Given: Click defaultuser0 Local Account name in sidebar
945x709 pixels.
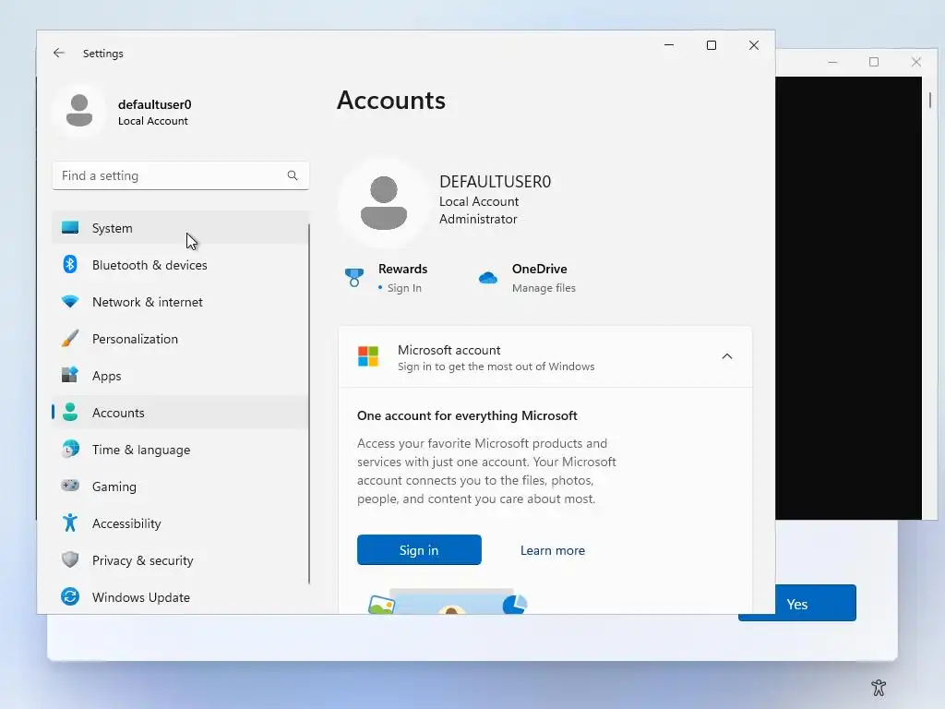Looking at the screenshot, I should point(154,112).
